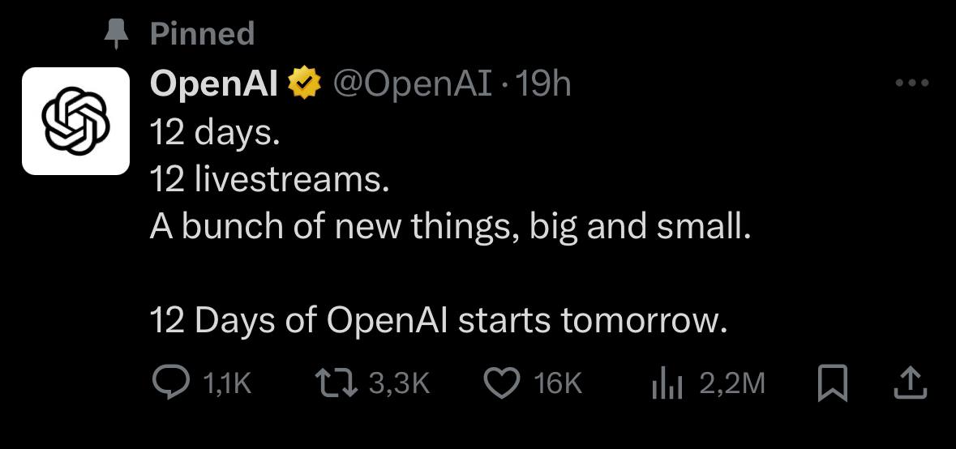Screen dimensions: 956x449
Task: Open the three-dot more options menu
Action: [x=911, y=83]
